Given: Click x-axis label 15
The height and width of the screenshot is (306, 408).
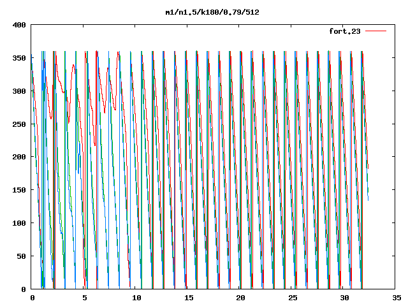Looking at the screenshot, I should (x=189, y=298).
